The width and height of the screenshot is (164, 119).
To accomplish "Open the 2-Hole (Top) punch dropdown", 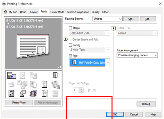I will pos(90,50).
